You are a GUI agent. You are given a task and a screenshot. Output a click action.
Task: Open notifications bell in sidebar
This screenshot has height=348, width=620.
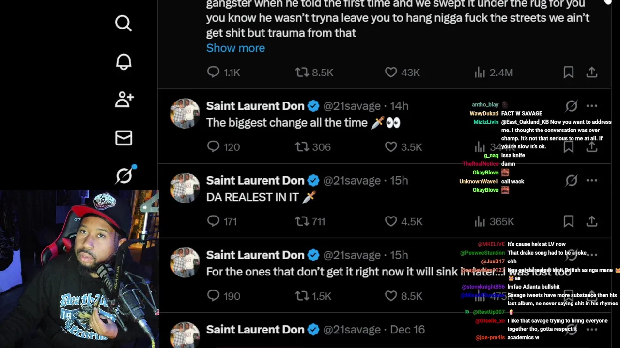point(124,61)
